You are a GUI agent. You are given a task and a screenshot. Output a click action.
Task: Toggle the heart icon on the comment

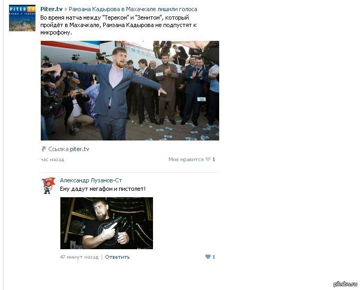pyautogui.click(x=208, y=257)
